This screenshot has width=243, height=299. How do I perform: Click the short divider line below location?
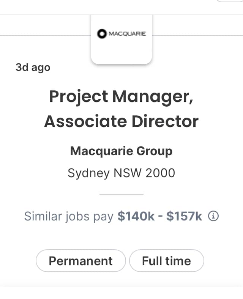pos(121,194)
